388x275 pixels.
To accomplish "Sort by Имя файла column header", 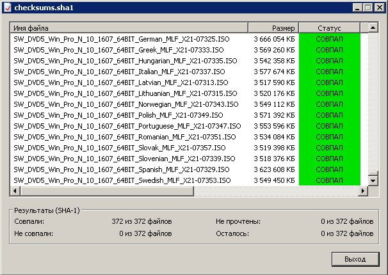I will pos(129,28).
